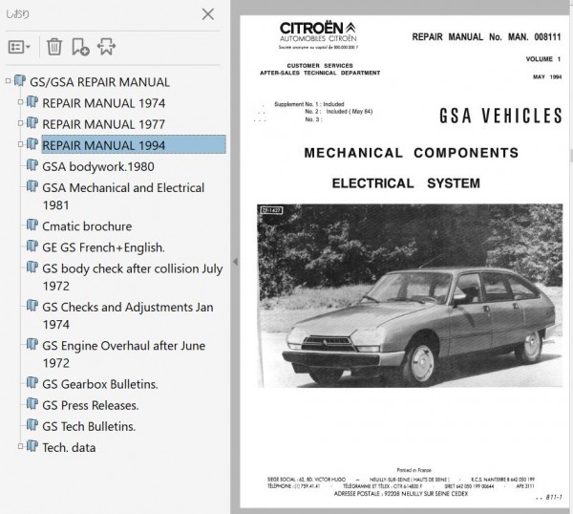Viewport: 573px width, 514px height.
Task: Click the MECHANICAL COMPONENTS heading
Action: tap(411, 153)
